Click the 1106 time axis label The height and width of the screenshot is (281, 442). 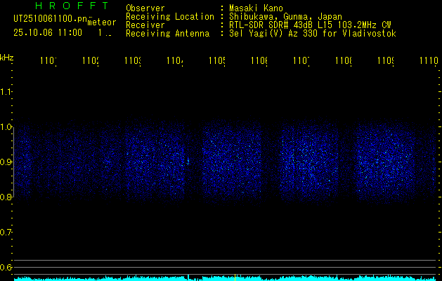point(259,60)
